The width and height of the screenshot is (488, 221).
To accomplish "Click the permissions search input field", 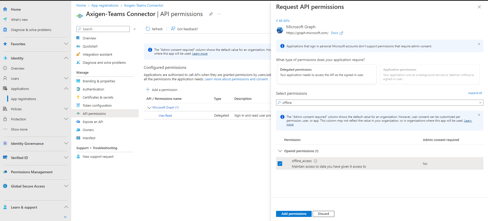I will (x=379, y=103).
